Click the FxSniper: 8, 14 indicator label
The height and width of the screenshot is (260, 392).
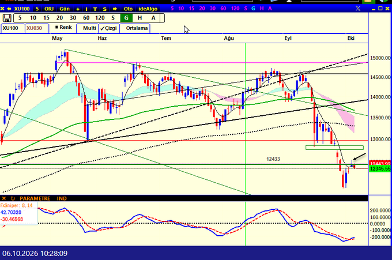[17, 205]
